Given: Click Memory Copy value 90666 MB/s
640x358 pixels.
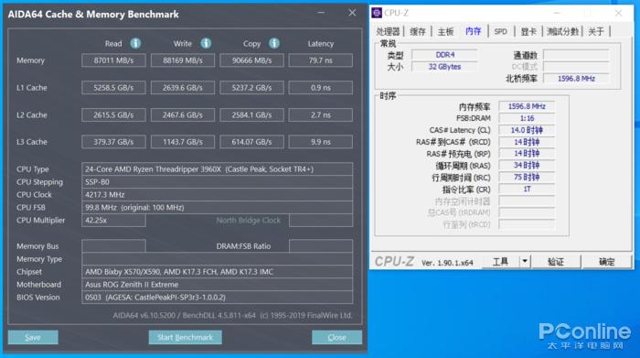Looking at the screenshot, I should (x=251, y=60).
